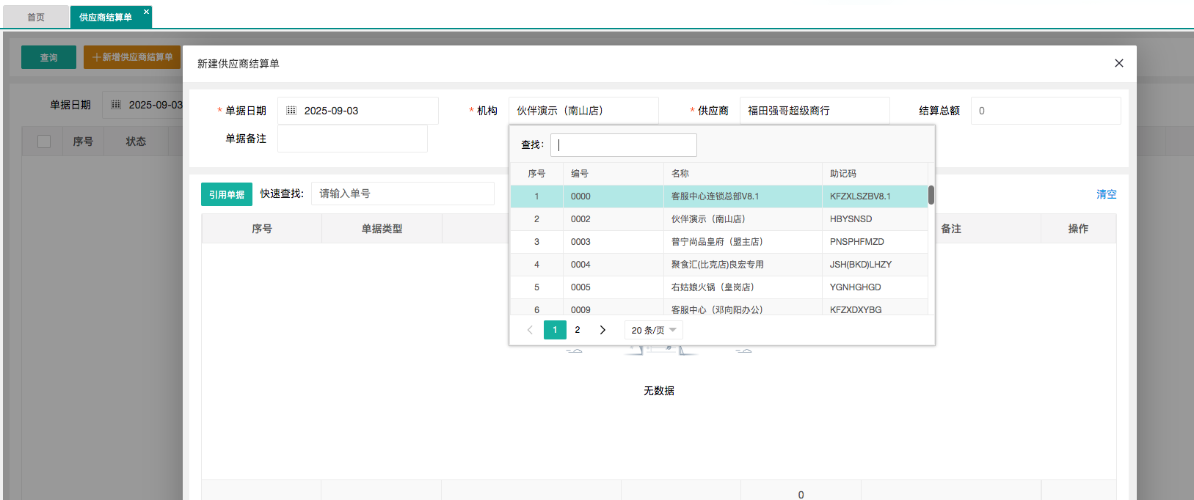Open the 机构 selection field
The image size is (1194, 500).
583,111
